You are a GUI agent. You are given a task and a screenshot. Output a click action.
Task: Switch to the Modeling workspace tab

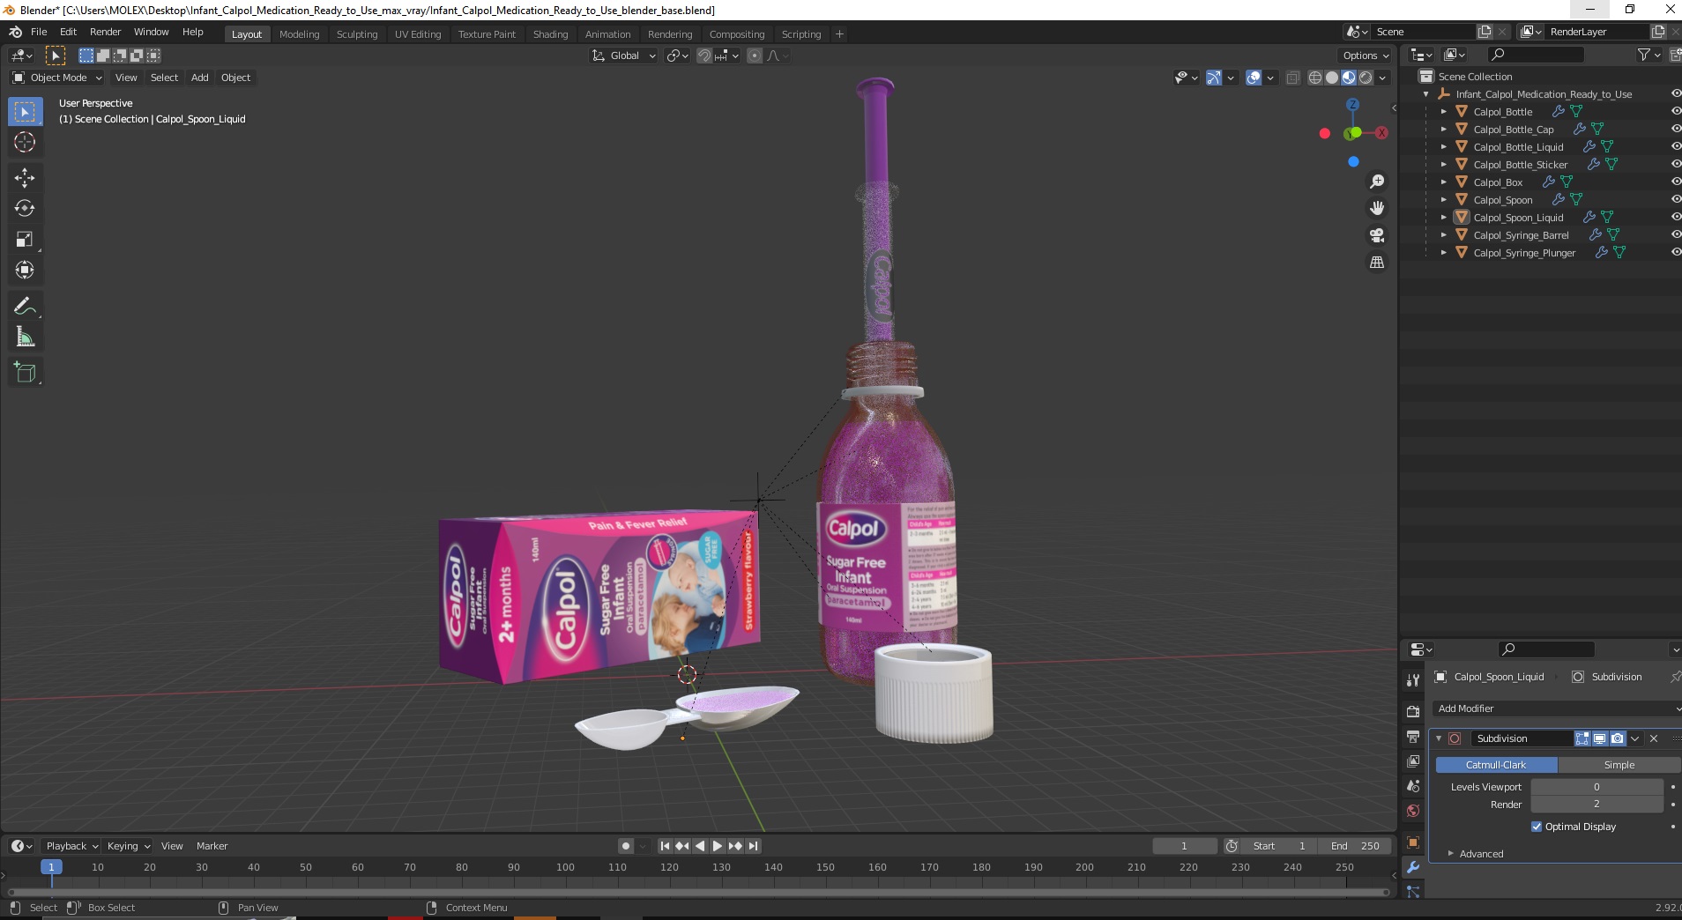[x=299, y=34]
